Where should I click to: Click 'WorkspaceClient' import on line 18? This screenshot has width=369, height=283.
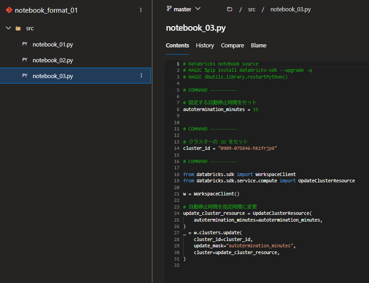[x=275, y=175]
